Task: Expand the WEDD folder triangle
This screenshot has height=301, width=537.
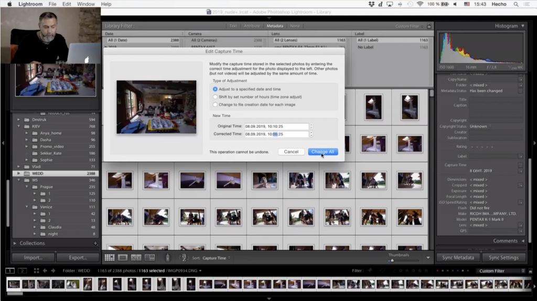Action: pos(18,174)
